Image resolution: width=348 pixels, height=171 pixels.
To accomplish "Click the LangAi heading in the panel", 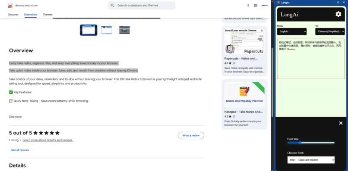I will point(289,14).
